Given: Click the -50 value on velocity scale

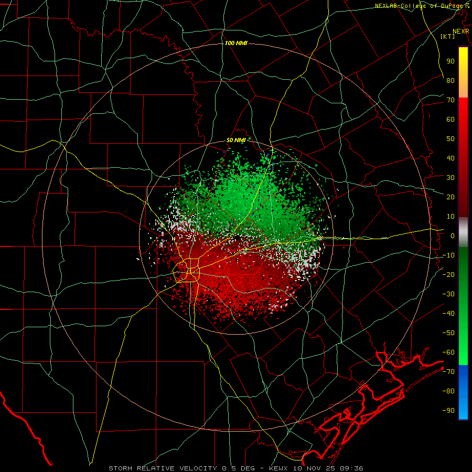Looking at the screenshot, I should 448,333.
